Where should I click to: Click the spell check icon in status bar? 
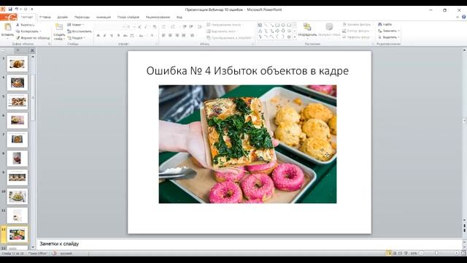click(x=54, y=254)
